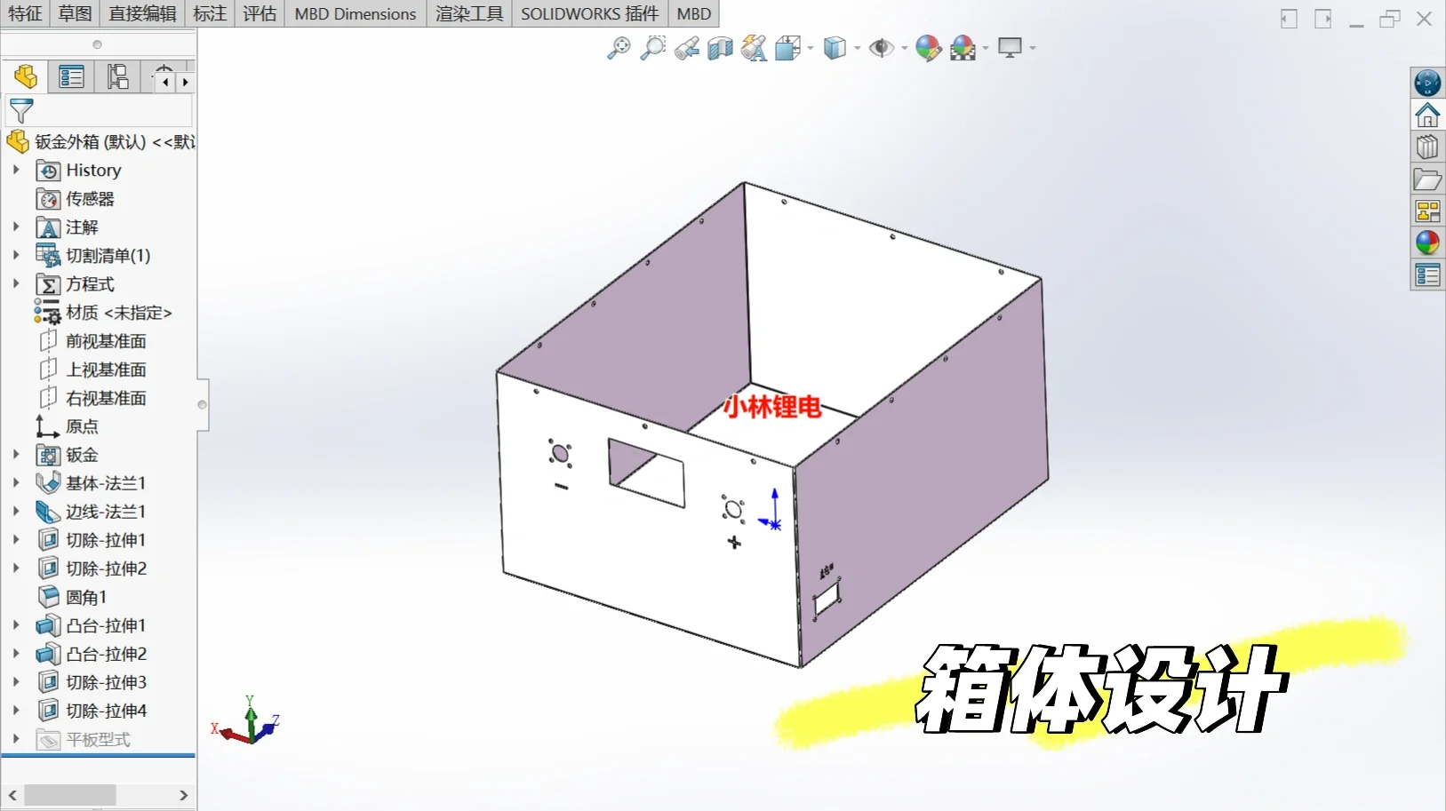
Task: Select the 右视基准面 plane
Action: 92,398
